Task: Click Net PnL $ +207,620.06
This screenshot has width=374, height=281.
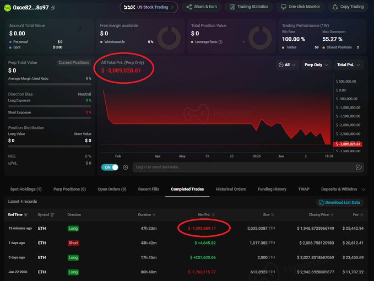Action: click(x=203, y=257)
